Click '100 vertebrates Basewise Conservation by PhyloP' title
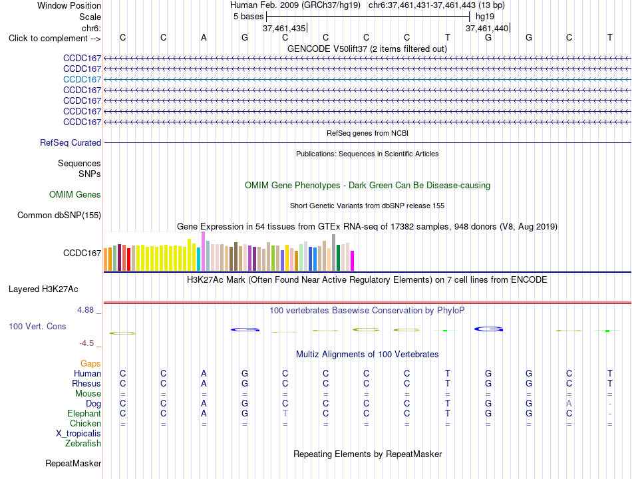This screenshot has width=632, height=479. click(x=367, y=311)
